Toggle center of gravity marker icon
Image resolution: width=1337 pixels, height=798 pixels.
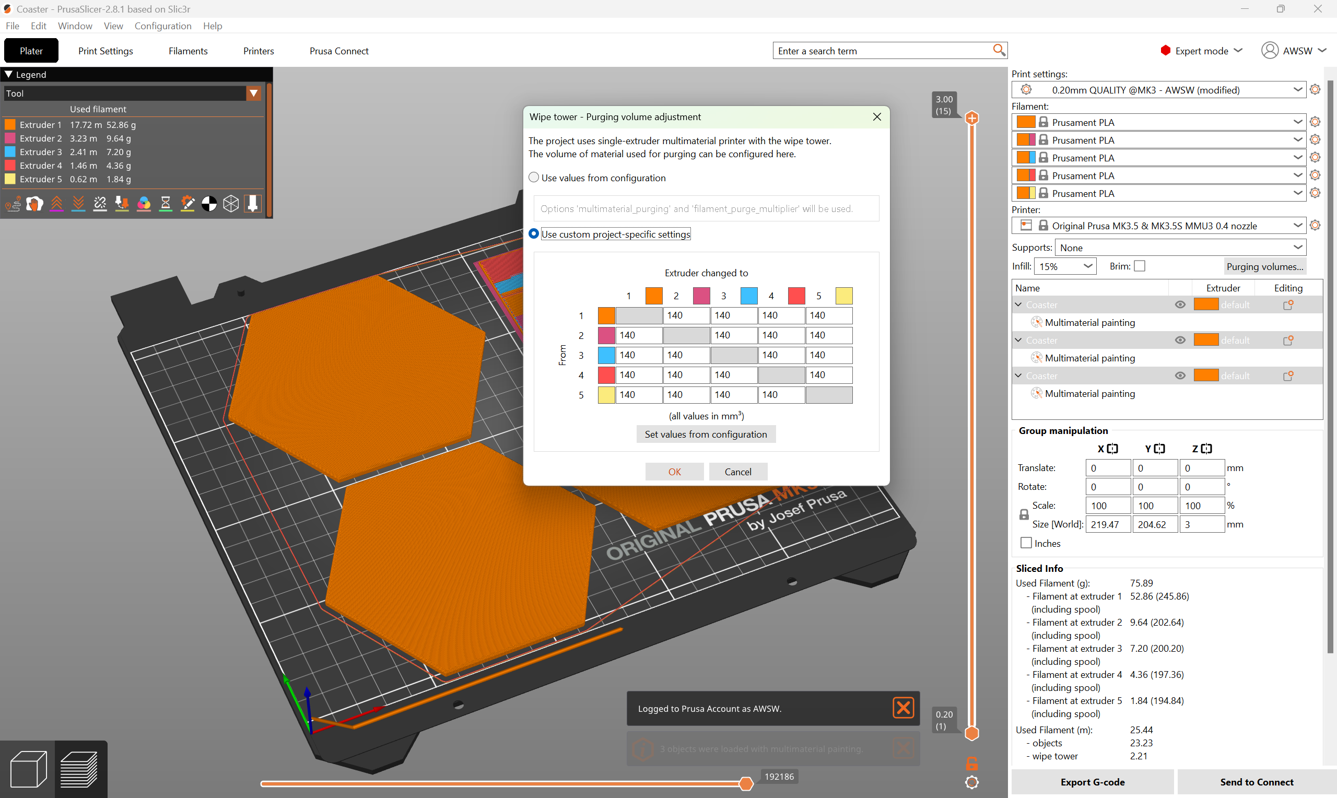tap(209, 204)
